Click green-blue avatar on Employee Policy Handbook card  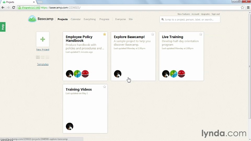77,74
